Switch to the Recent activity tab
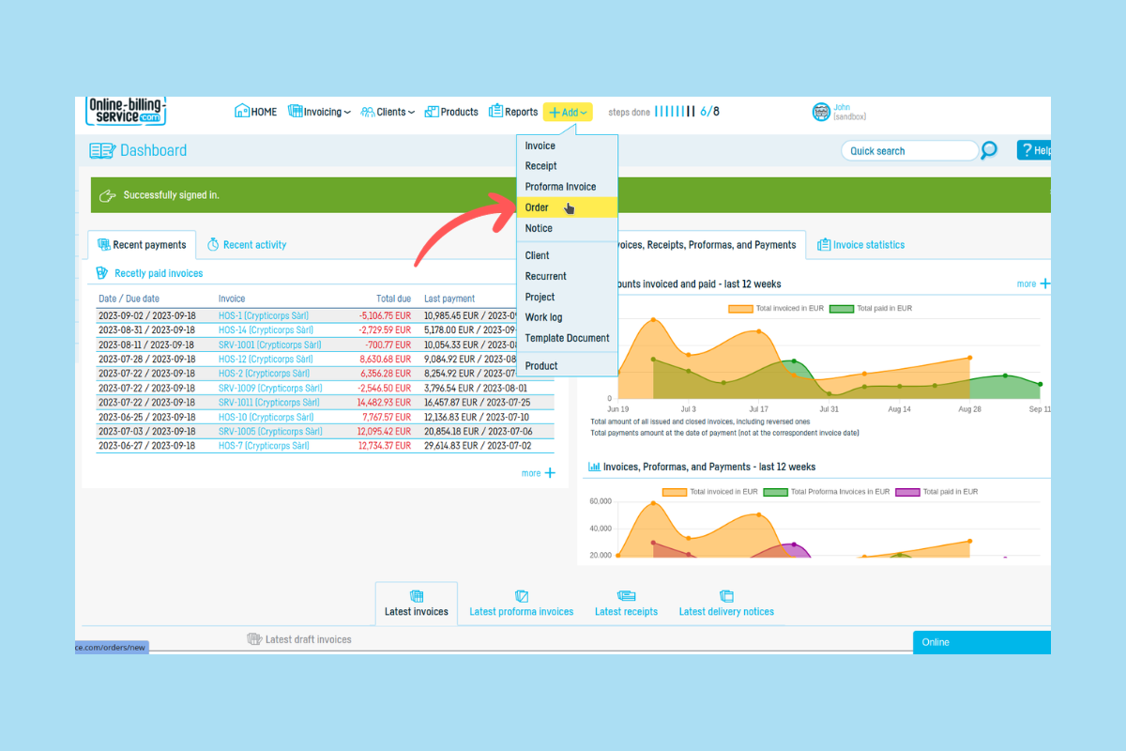 (247, 245)
